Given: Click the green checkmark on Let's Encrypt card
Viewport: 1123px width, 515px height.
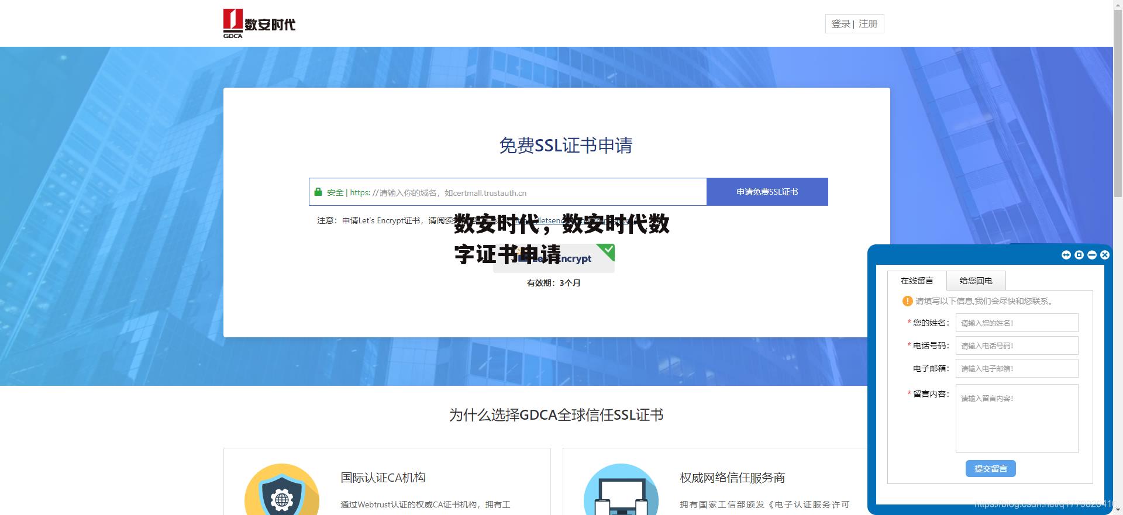Looking at the screenshot, I should pyautogui.click(x=607, y=251).
